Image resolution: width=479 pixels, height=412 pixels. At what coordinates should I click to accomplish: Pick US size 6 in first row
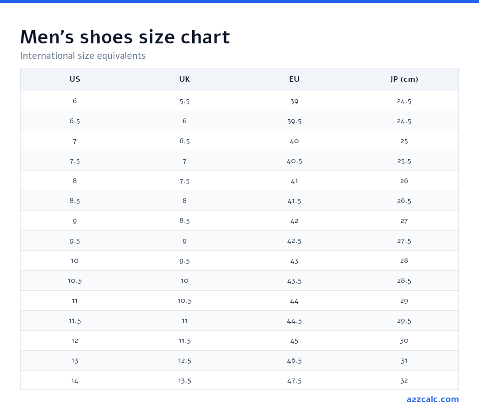75,101
